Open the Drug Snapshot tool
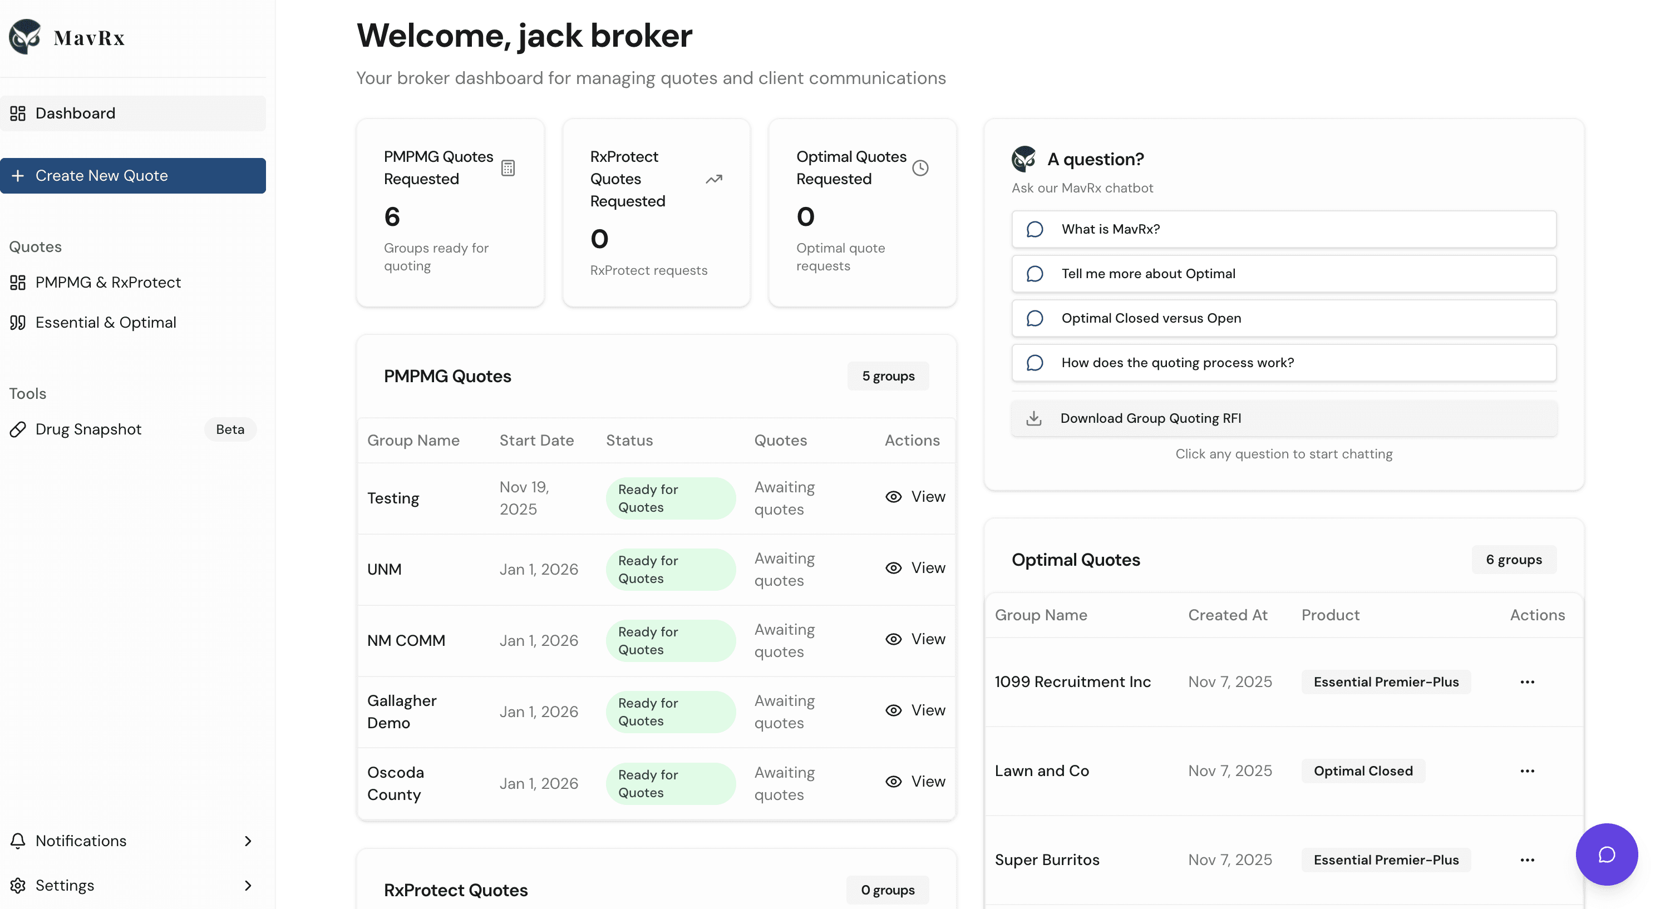The image size is (1665, 909). coord(88,429)
